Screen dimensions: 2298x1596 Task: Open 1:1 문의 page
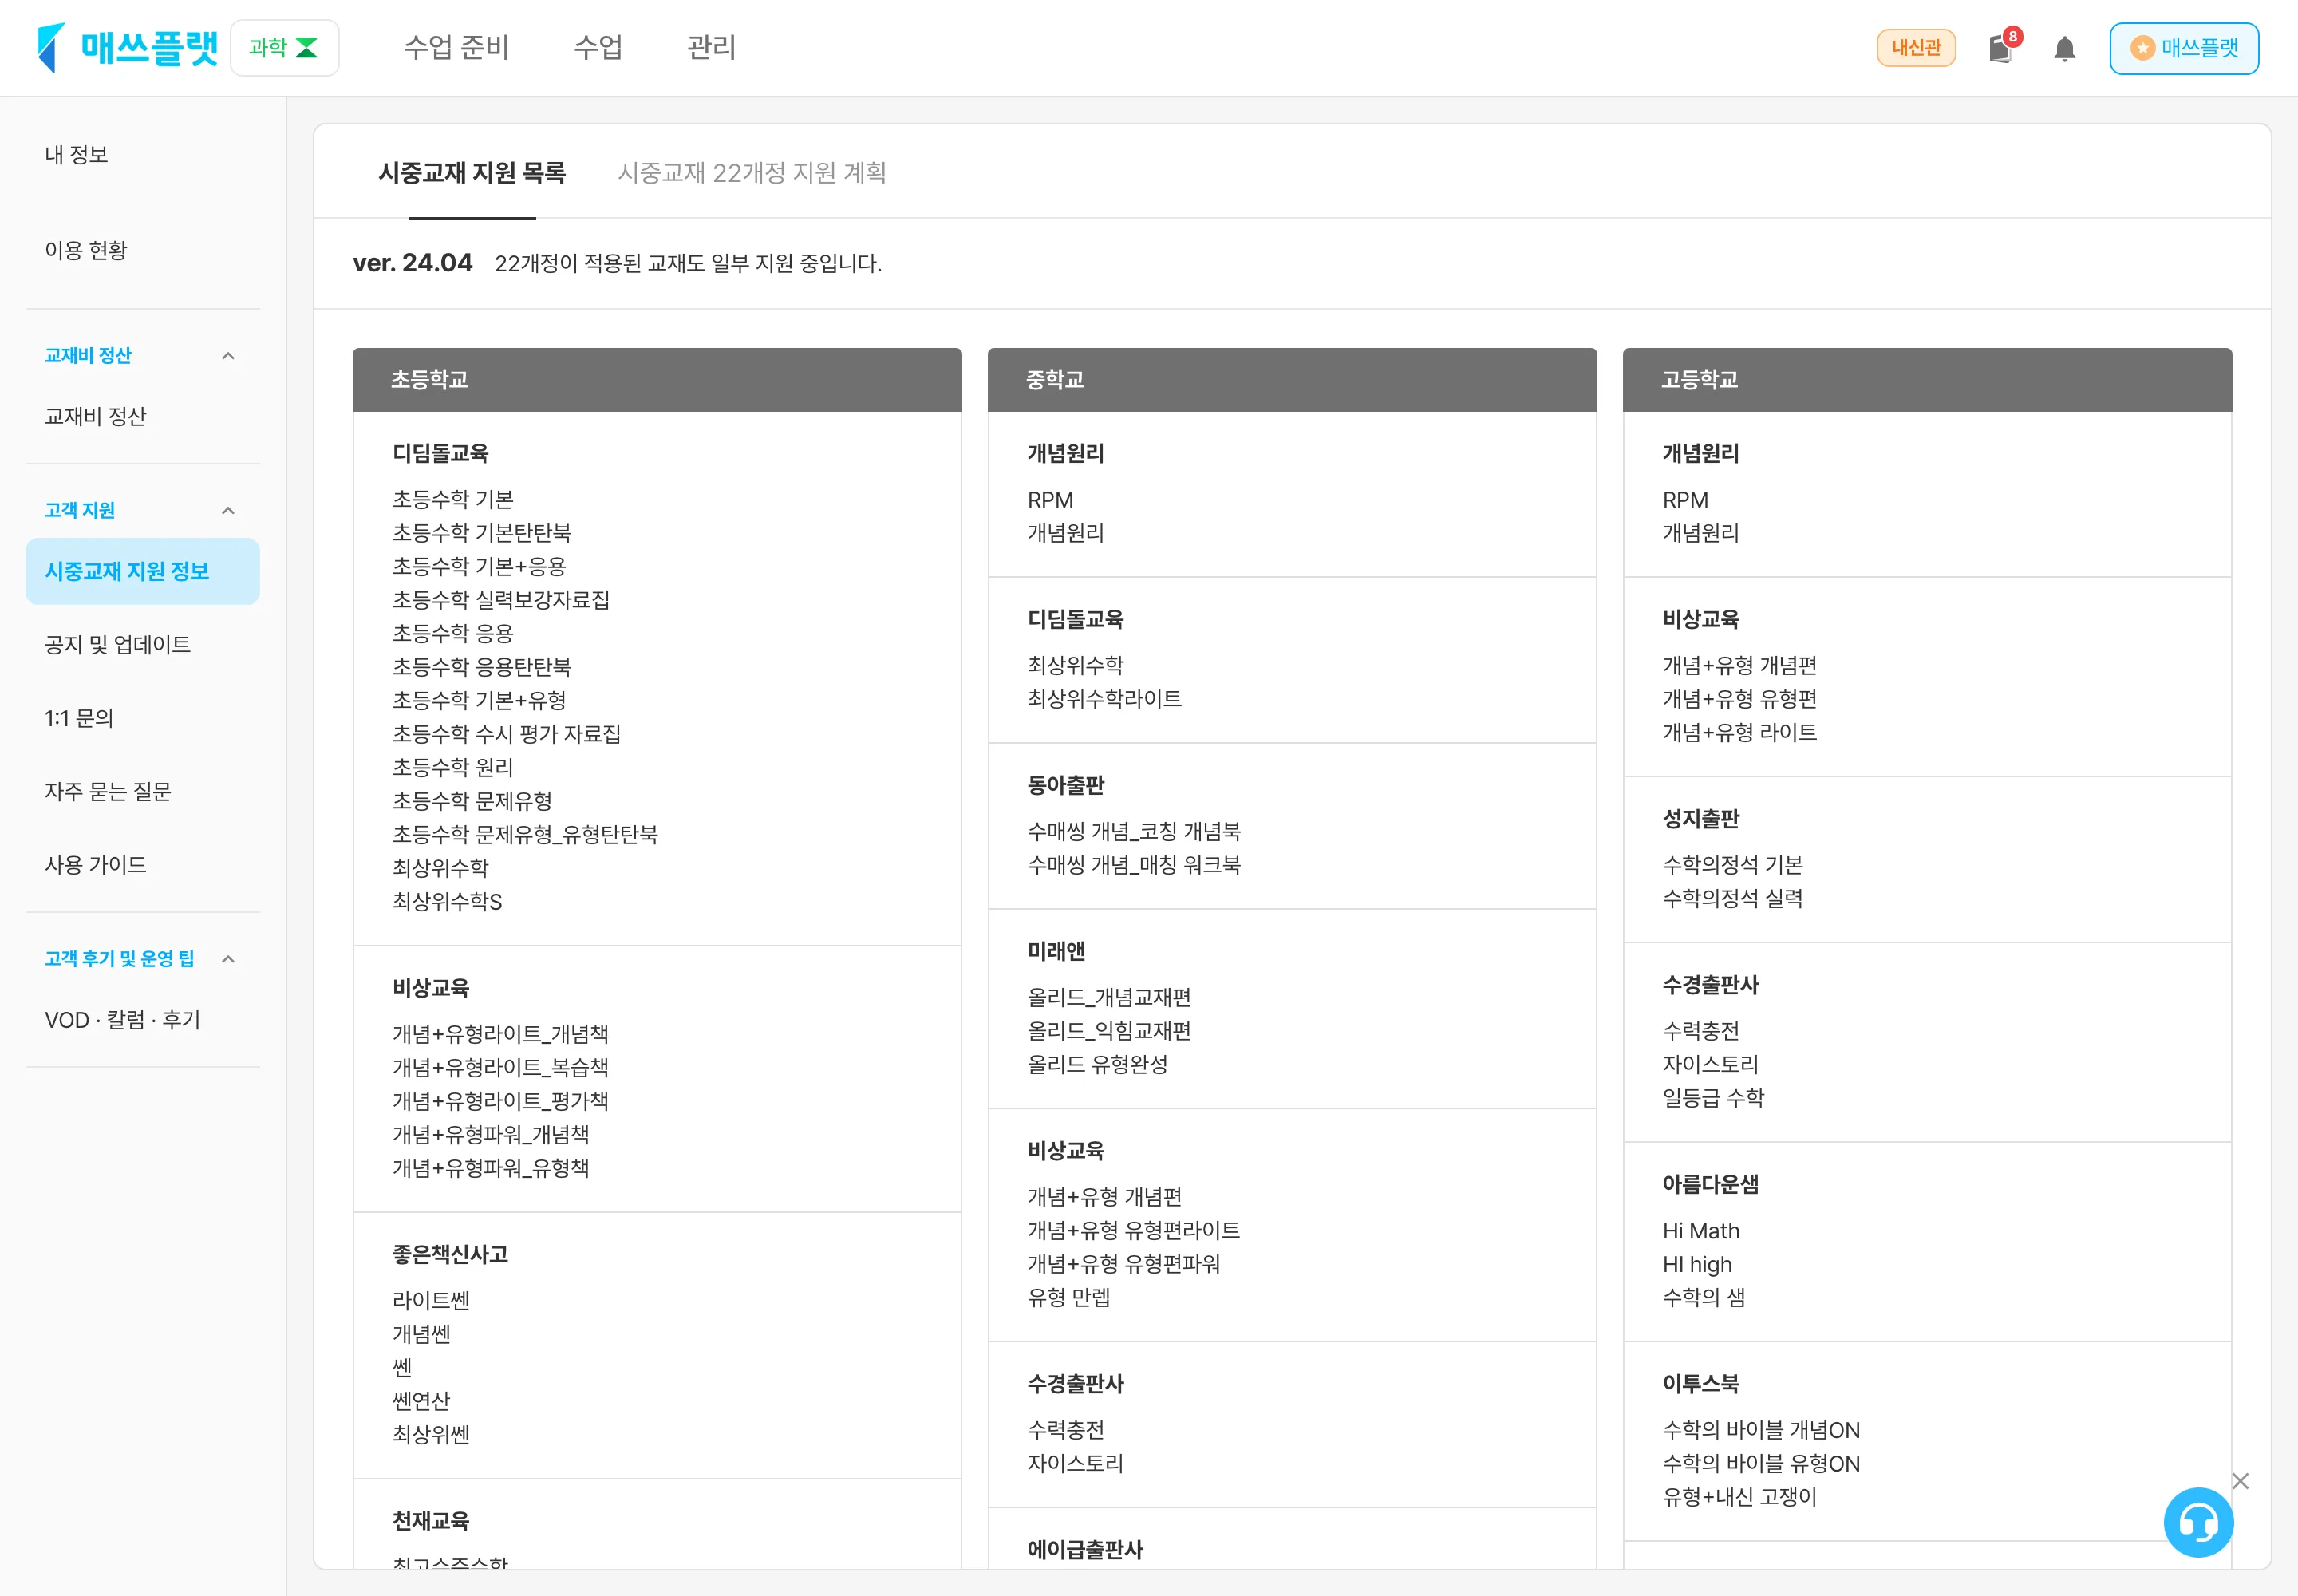79,718
